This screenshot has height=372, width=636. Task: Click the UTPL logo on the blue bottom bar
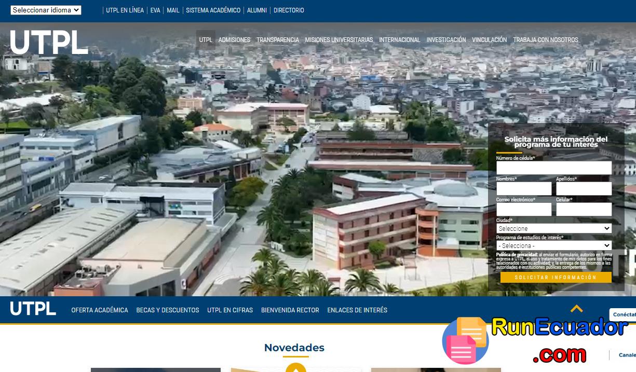(x=33, y=308)
